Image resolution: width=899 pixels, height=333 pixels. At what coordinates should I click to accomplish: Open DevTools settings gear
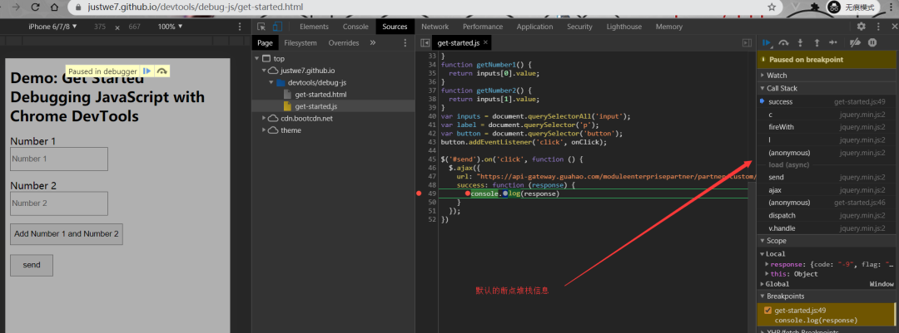point(862,27)
